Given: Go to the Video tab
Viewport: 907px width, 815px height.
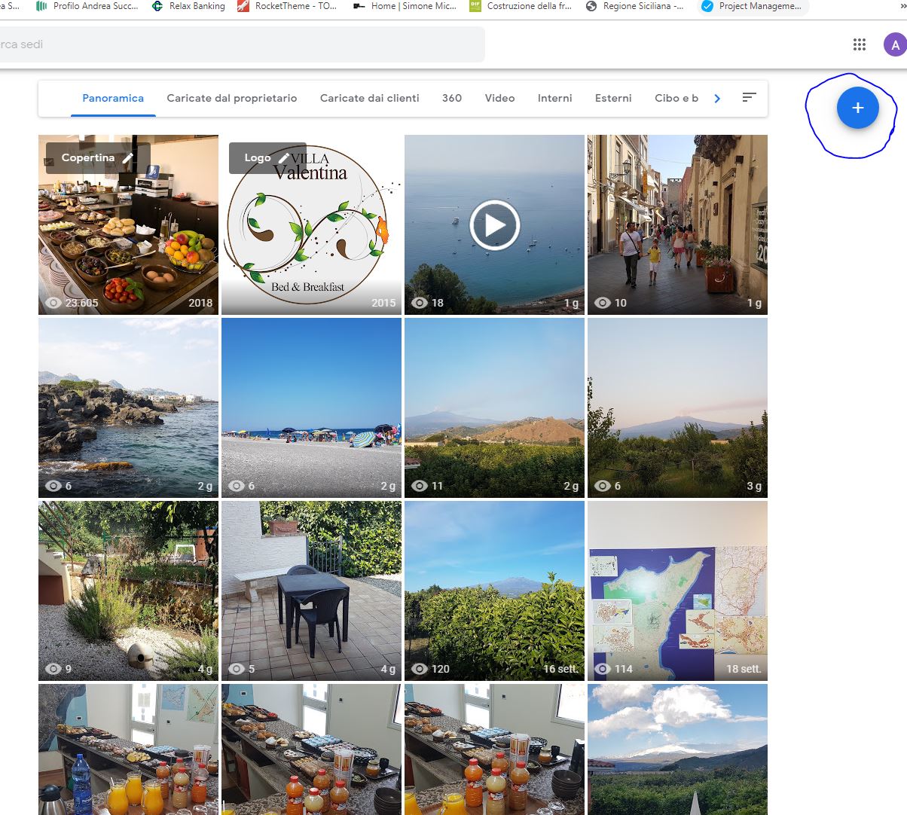Looking at the screenshot, I should 499,98.
